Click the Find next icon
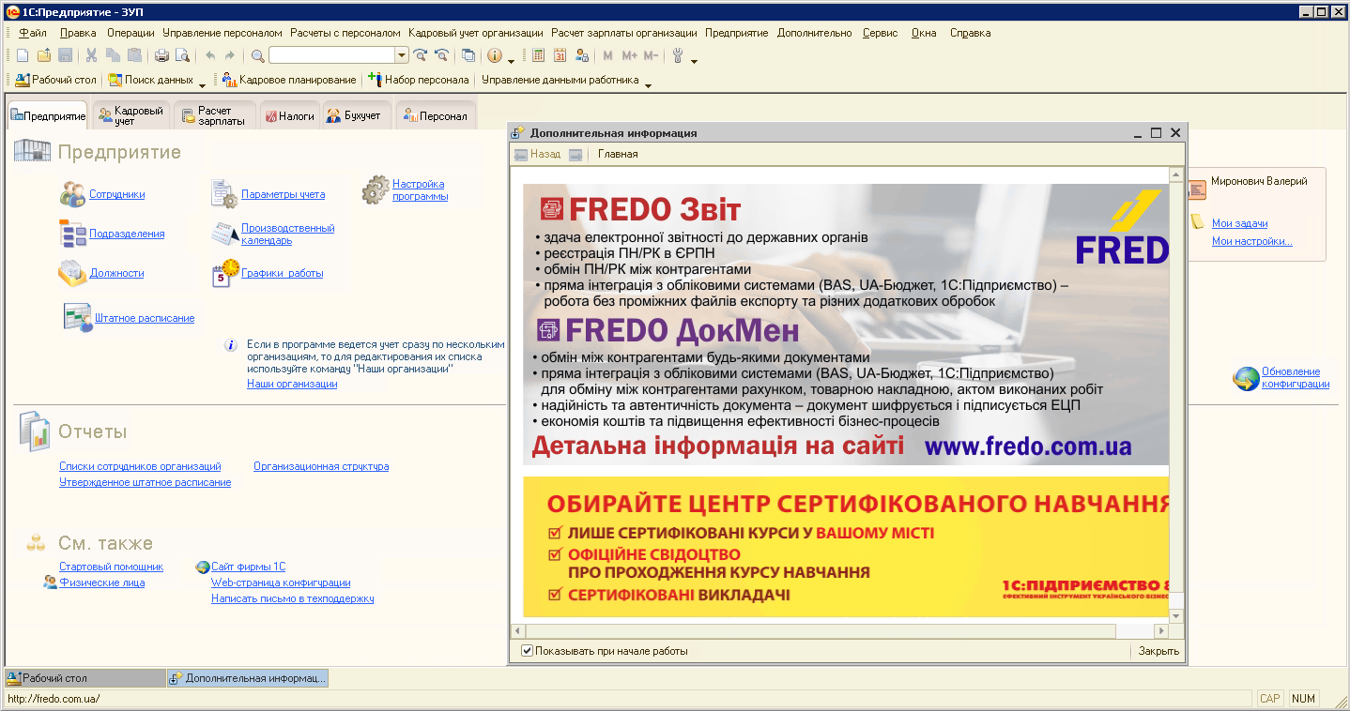The image size is (1350, 711). pos(421,55)
